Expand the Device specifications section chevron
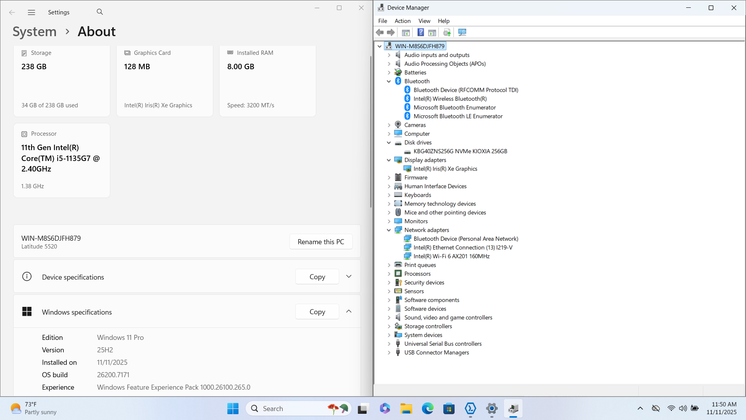Screen dimensions: 746x420 point(349,276)
